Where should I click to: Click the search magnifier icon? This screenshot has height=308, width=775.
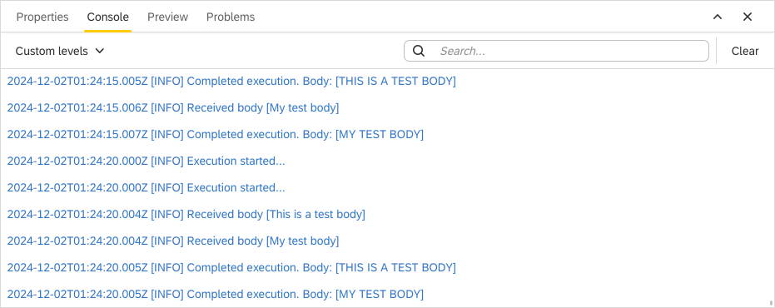[419, 51]
